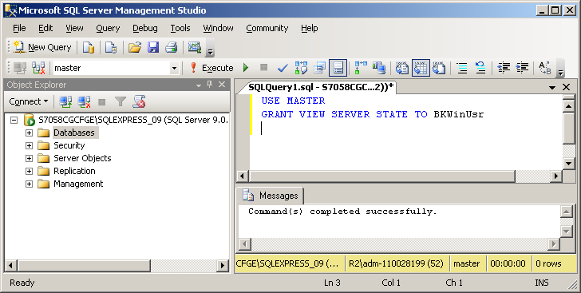Switch to Results to Grid

[421, 68]
